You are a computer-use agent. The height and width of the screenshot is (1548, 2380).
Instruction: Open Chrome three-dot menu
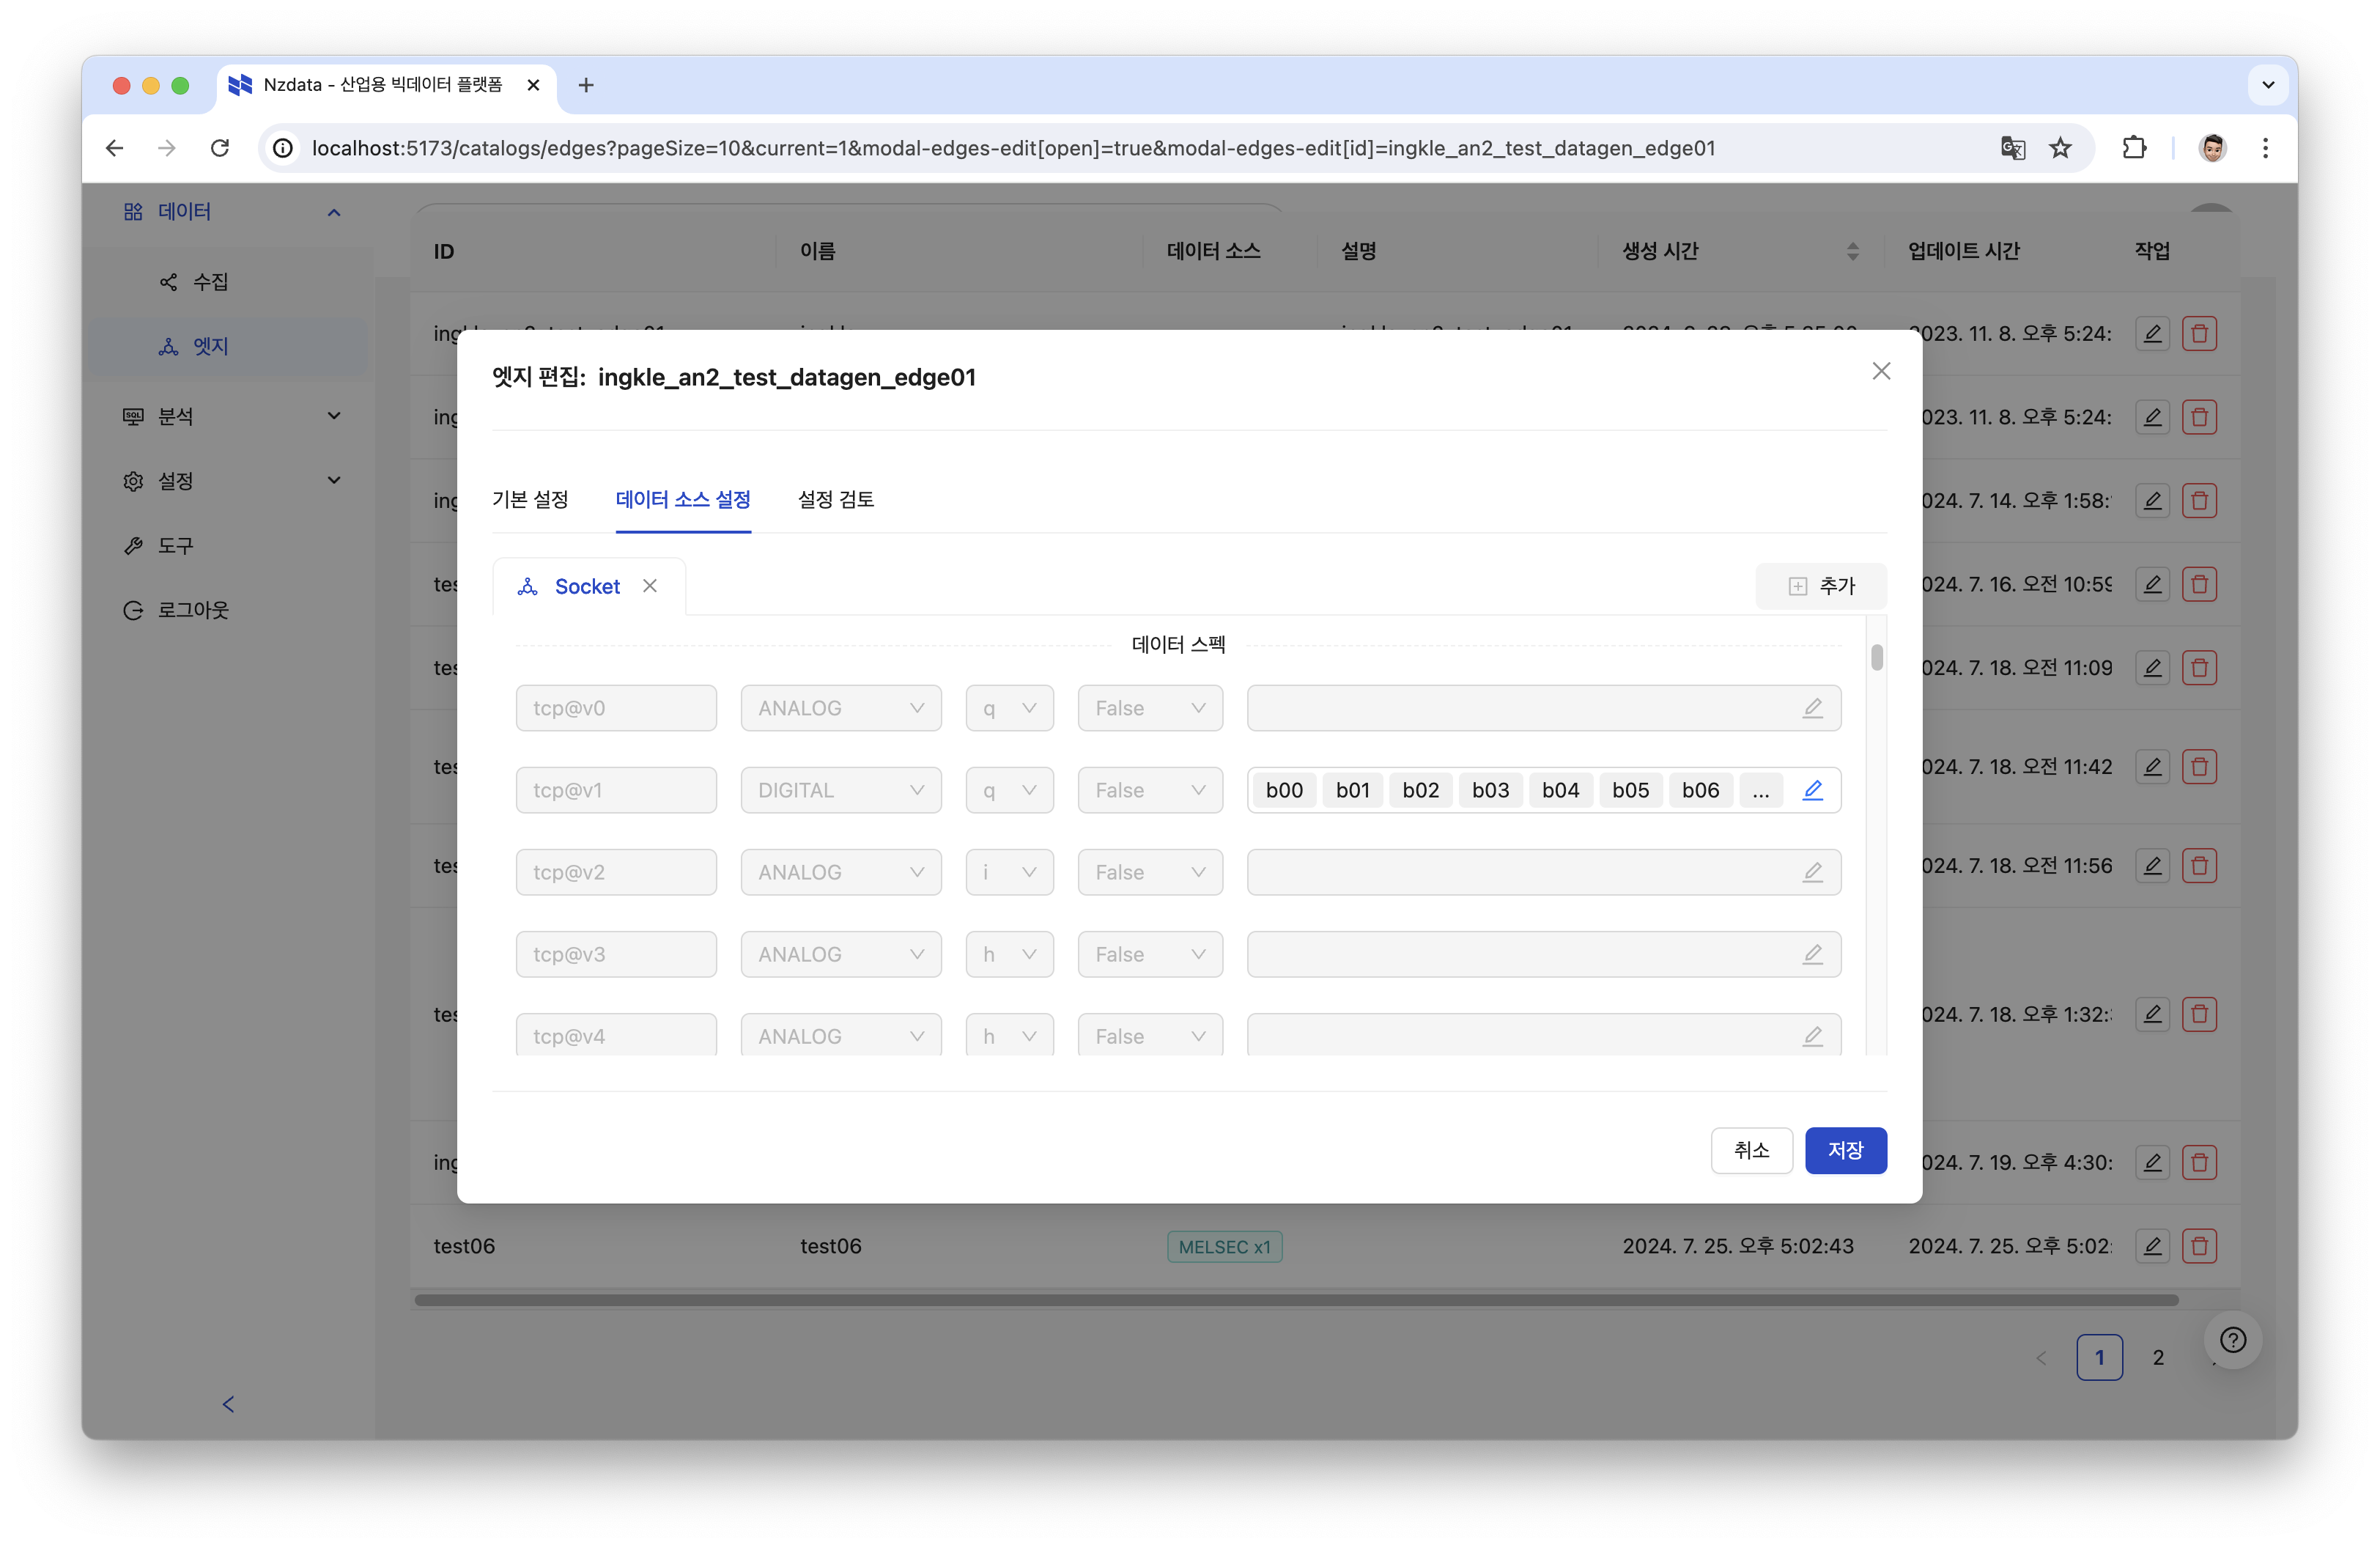click(2266, 148)
